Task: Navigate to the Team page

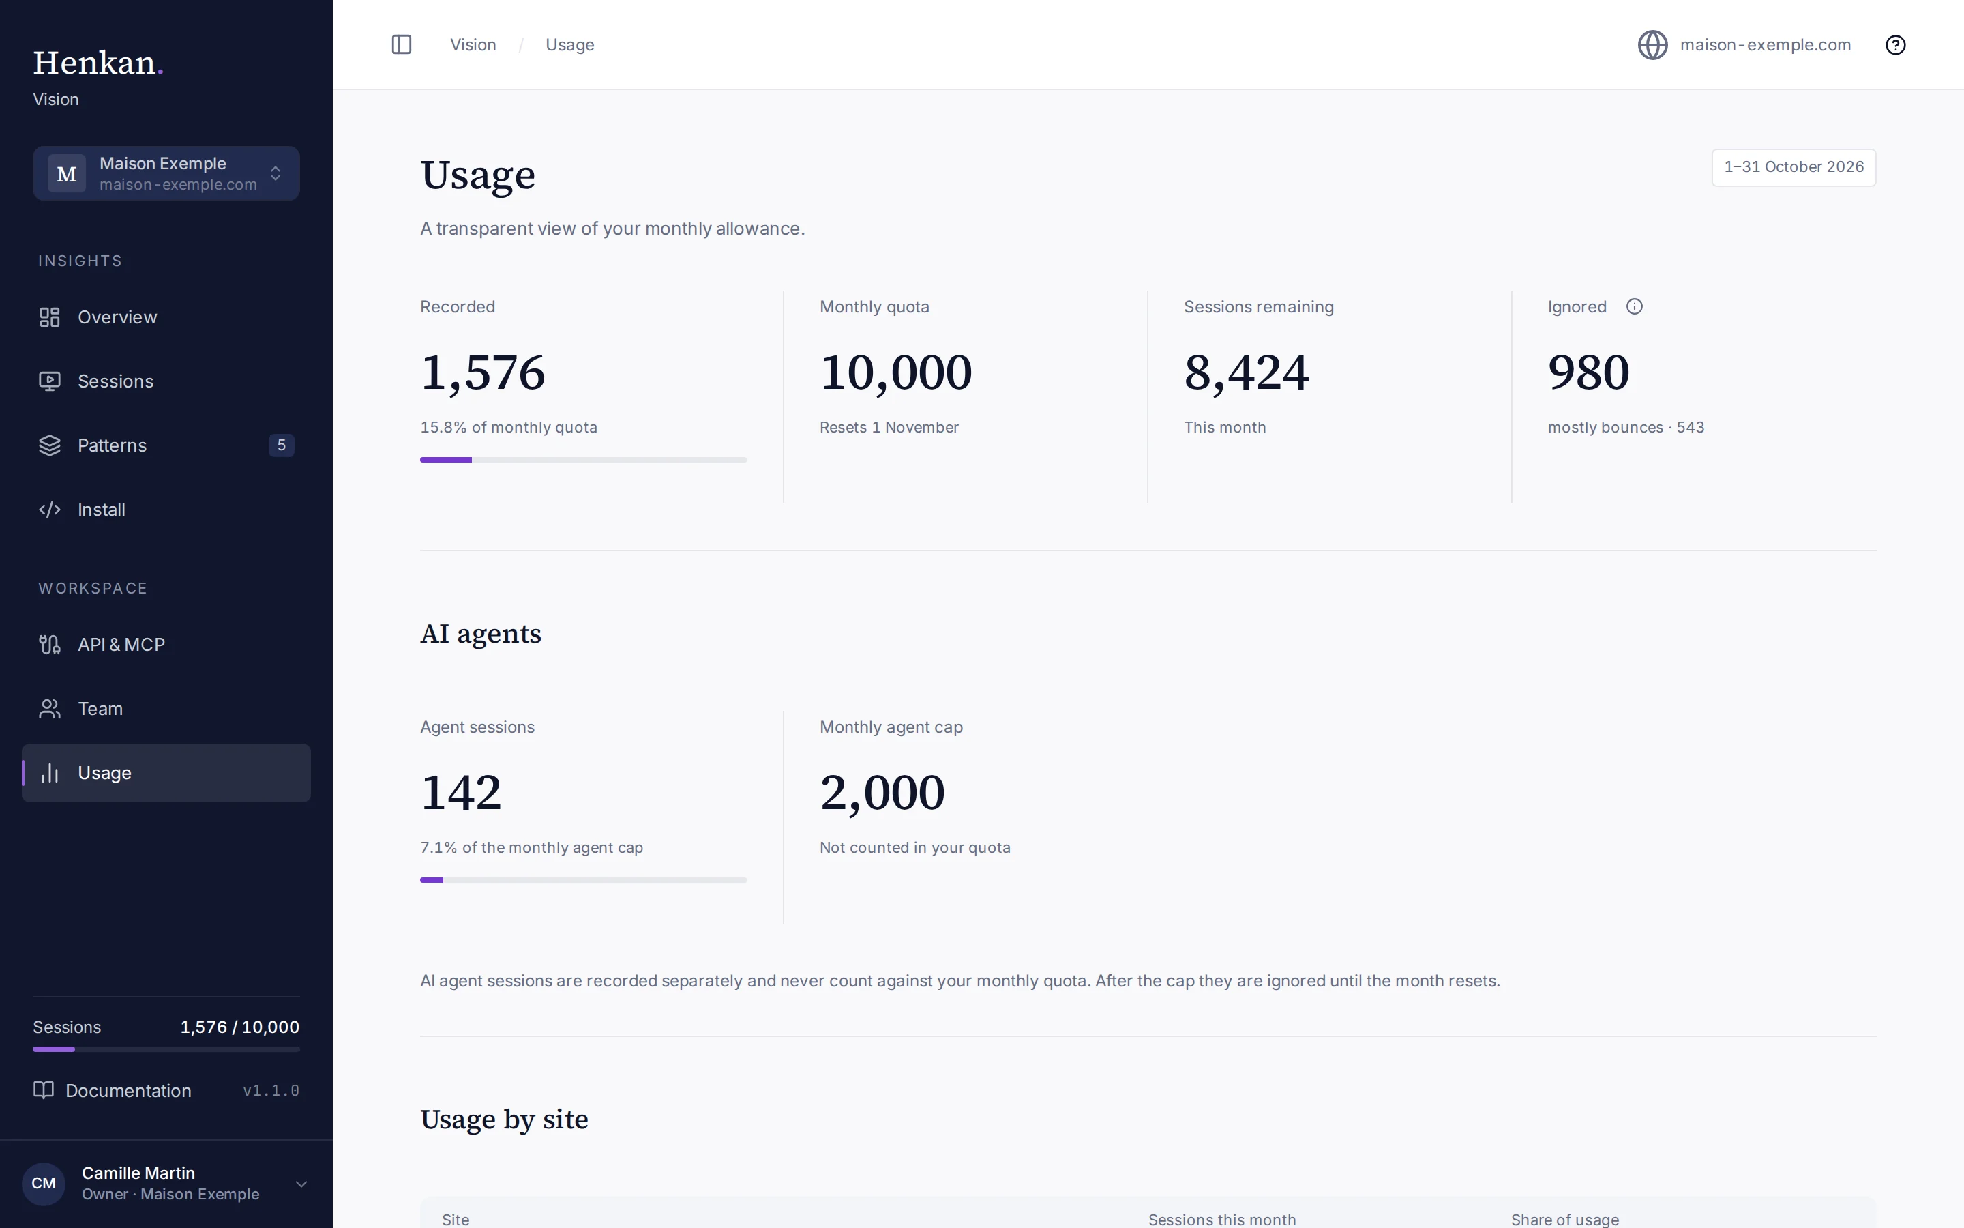Action: pyautogui.click(x=166, y=708)
